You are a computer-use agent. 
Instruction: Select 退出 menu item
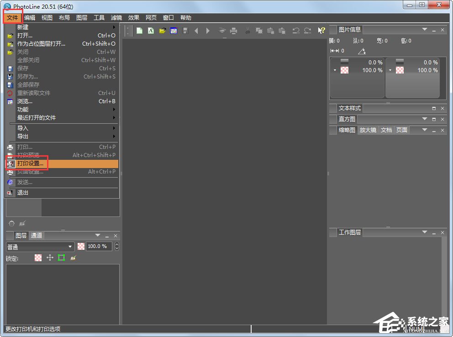pos(62,193)
